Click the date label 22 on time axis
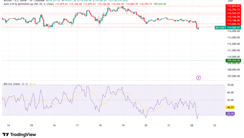Viewport: 244px width, 138px height. [x=192, y=125]
